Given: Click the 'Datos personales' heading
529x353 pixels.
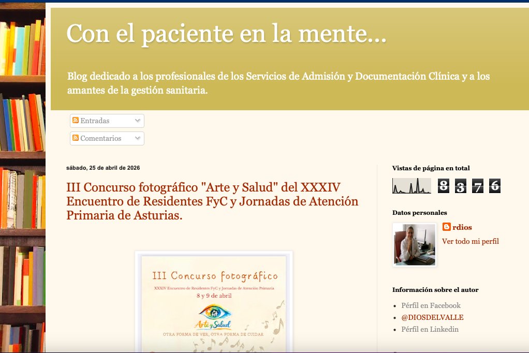Looking at the screenshot, I should 419,213.
